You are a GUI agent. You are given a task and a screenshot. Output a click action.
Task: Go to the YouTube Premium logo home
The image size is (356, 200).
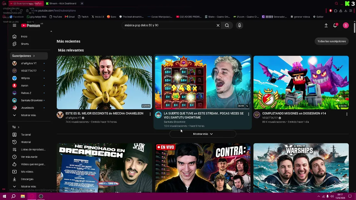(x=31, y=25)
